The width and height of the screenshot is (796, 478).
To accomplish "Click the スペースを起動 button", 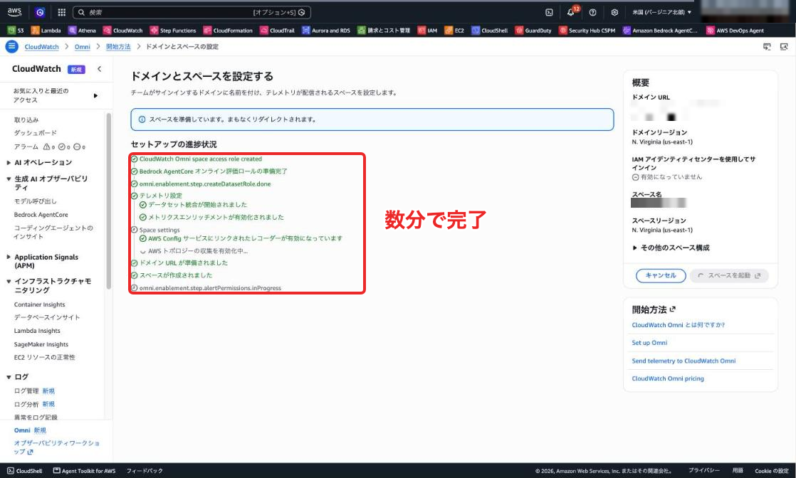I will [729, 275].
